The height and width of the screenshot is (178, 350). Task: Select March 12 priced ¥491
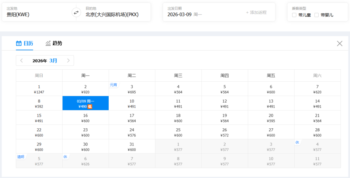[x=225, y=103]
